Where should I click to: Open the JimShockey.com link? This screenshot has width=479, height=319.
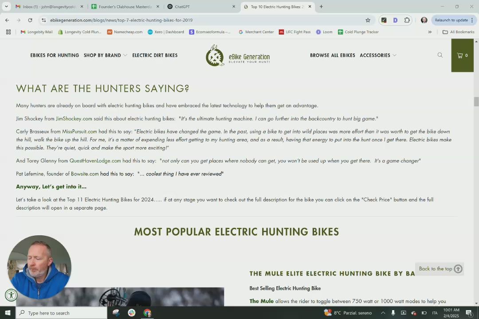tap(74, 119)
